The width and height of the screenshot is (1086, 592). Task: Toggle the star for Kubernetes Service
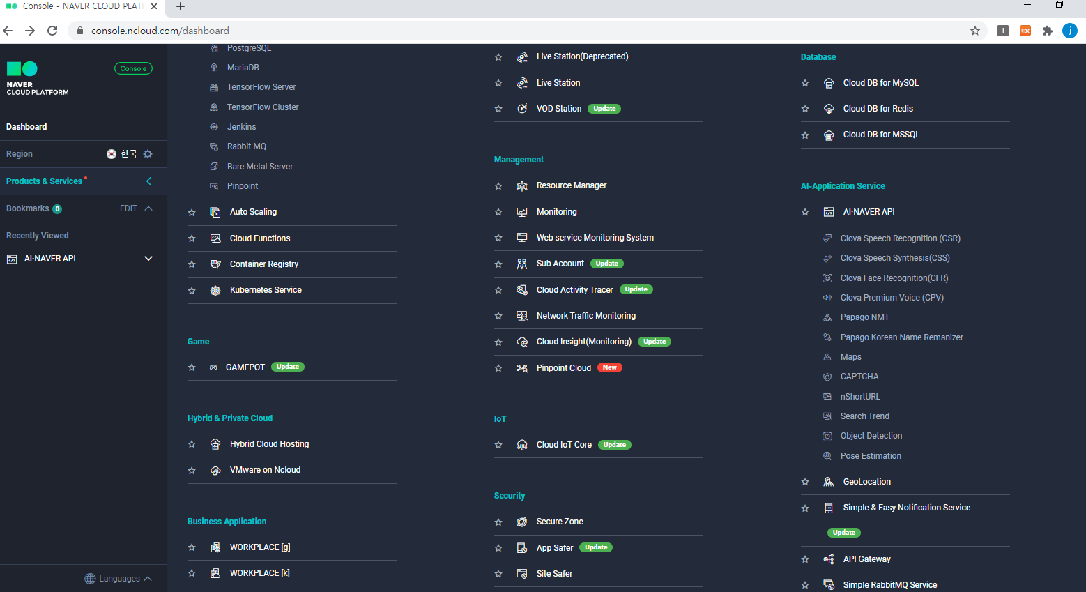point(192,291)
